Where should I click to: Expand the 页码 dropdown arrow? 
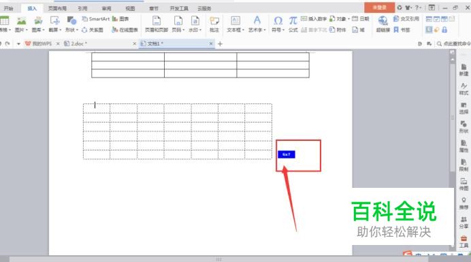coord(184,30)
